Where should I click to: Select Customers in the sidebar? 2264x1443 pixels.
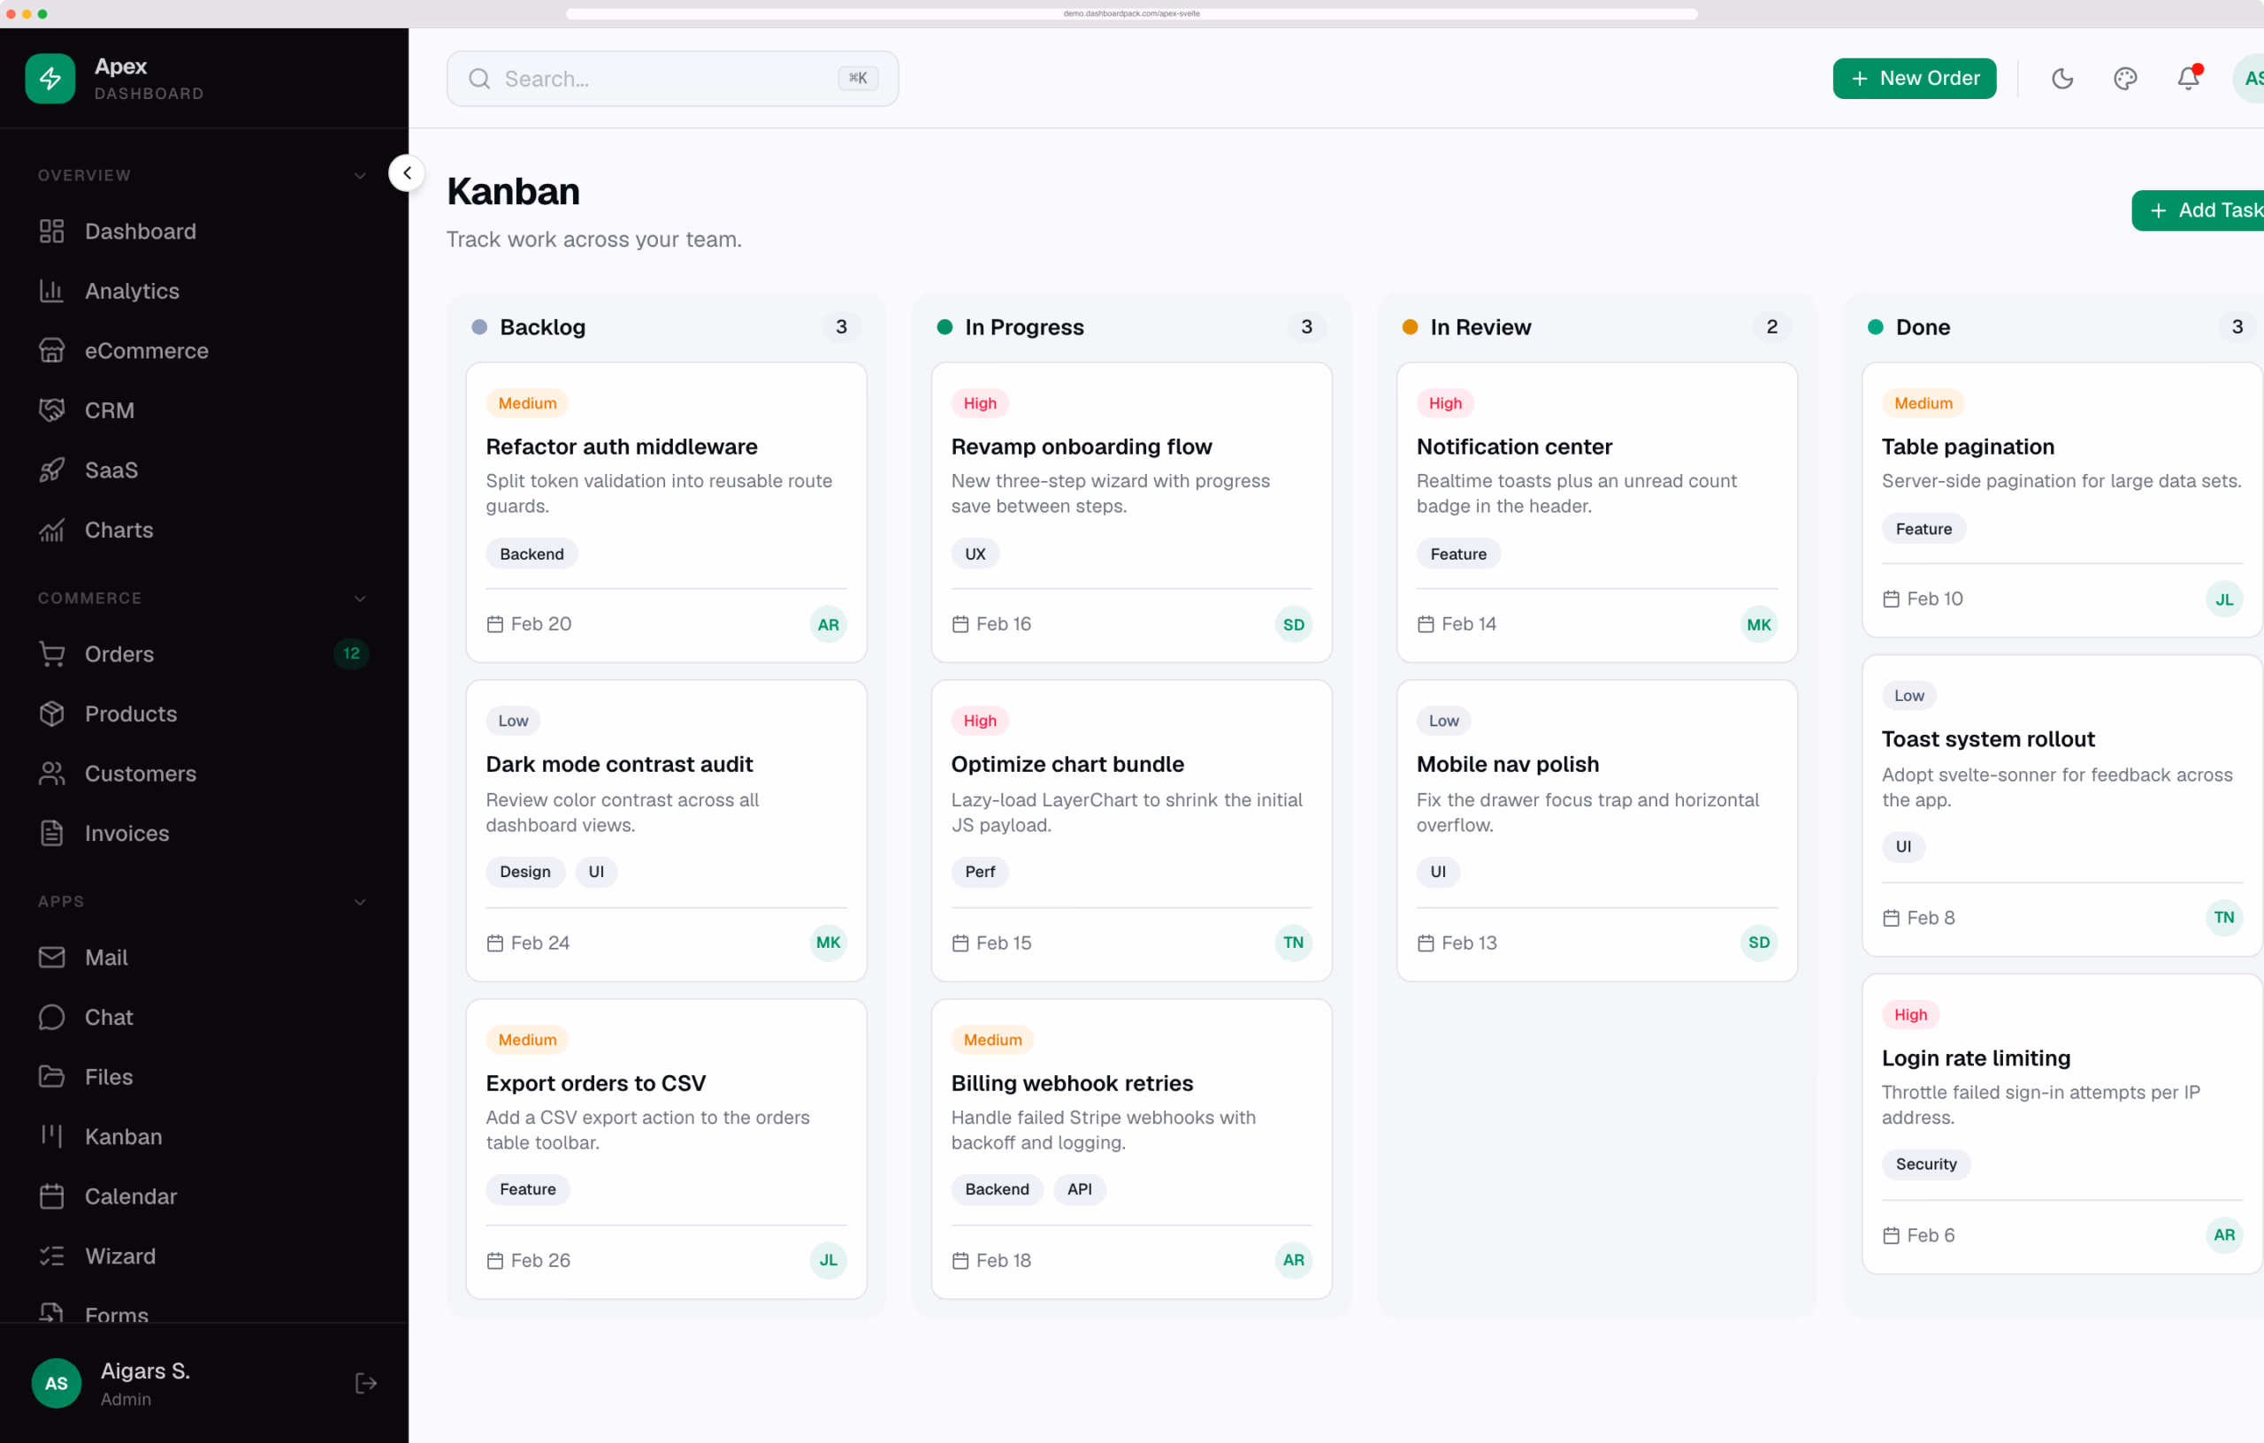[x=204, y=773]
